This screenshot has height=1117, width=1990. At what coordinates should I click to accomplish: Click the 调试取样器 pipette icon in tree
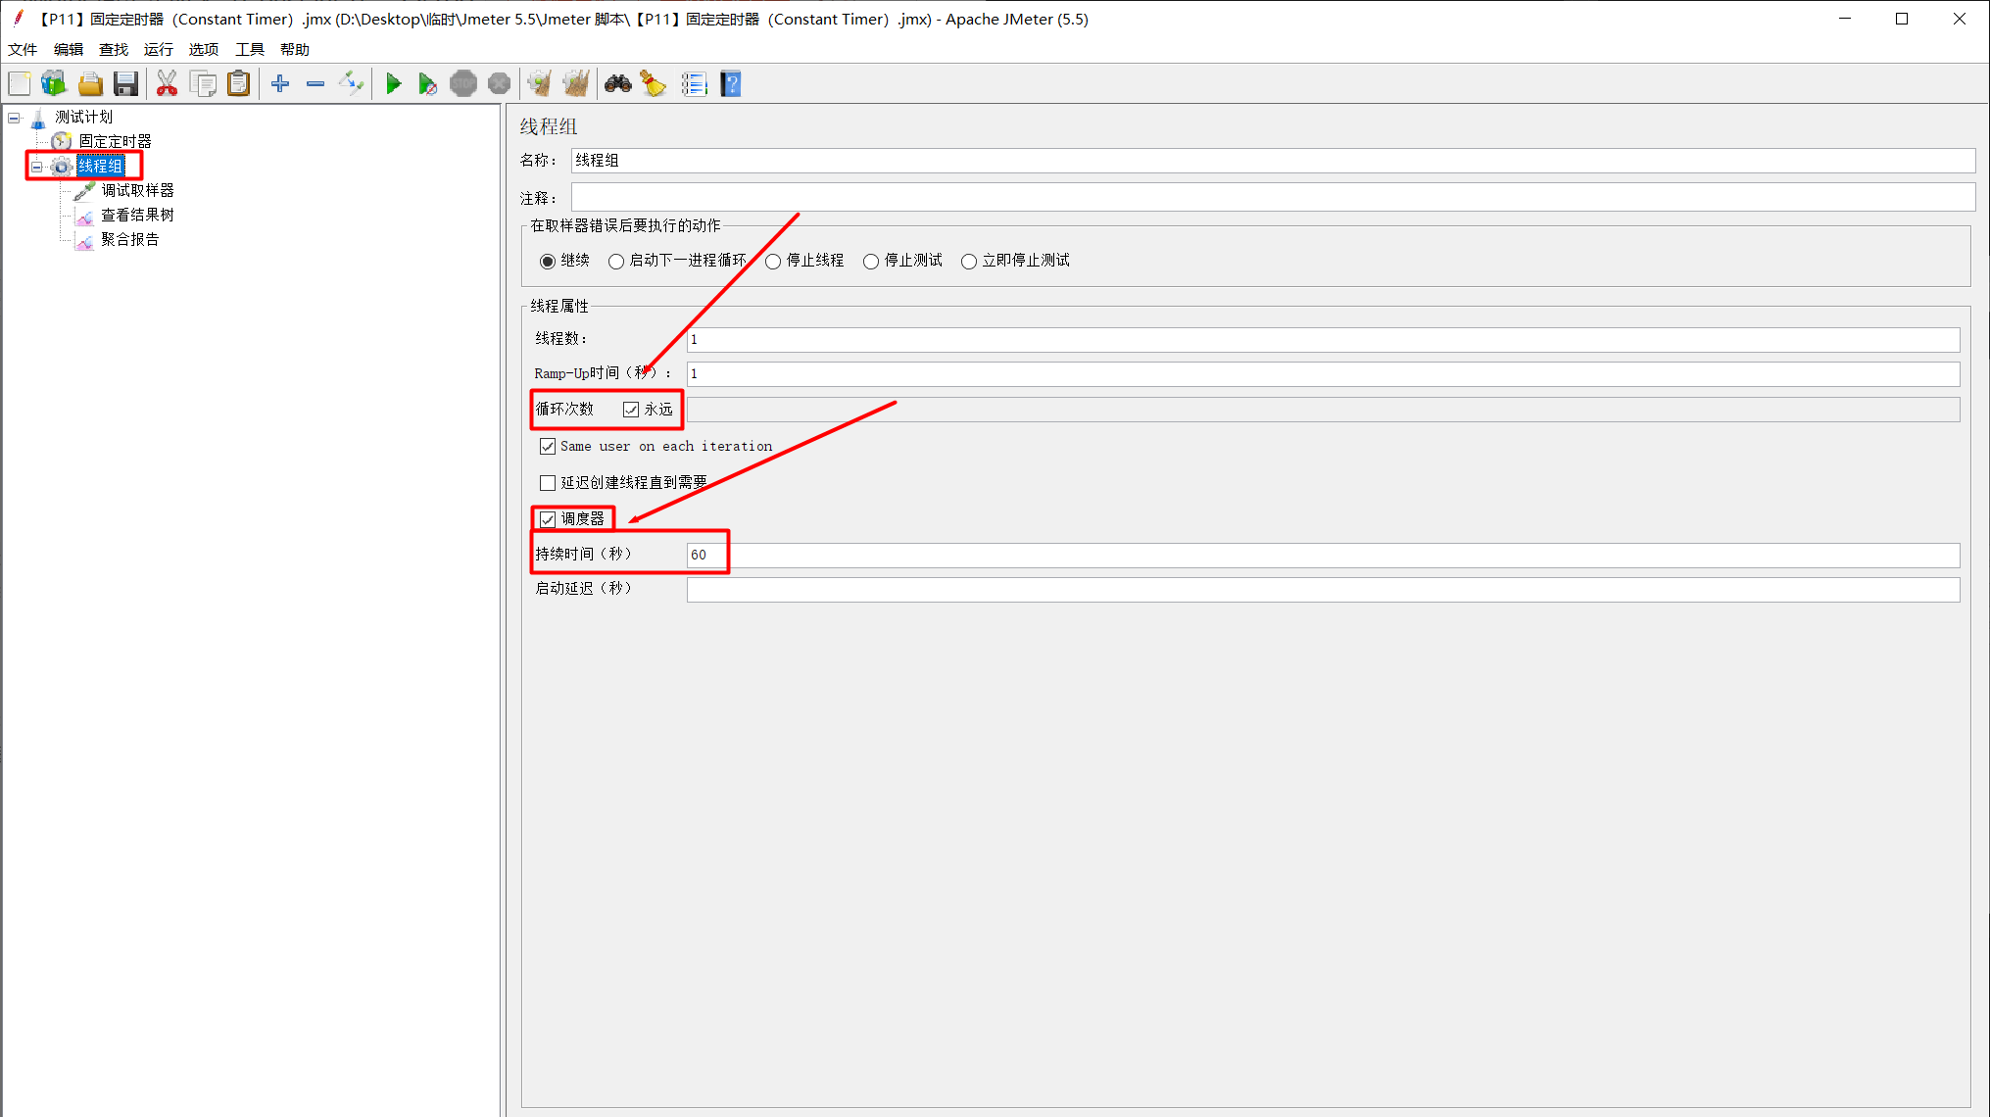point(85,190)
